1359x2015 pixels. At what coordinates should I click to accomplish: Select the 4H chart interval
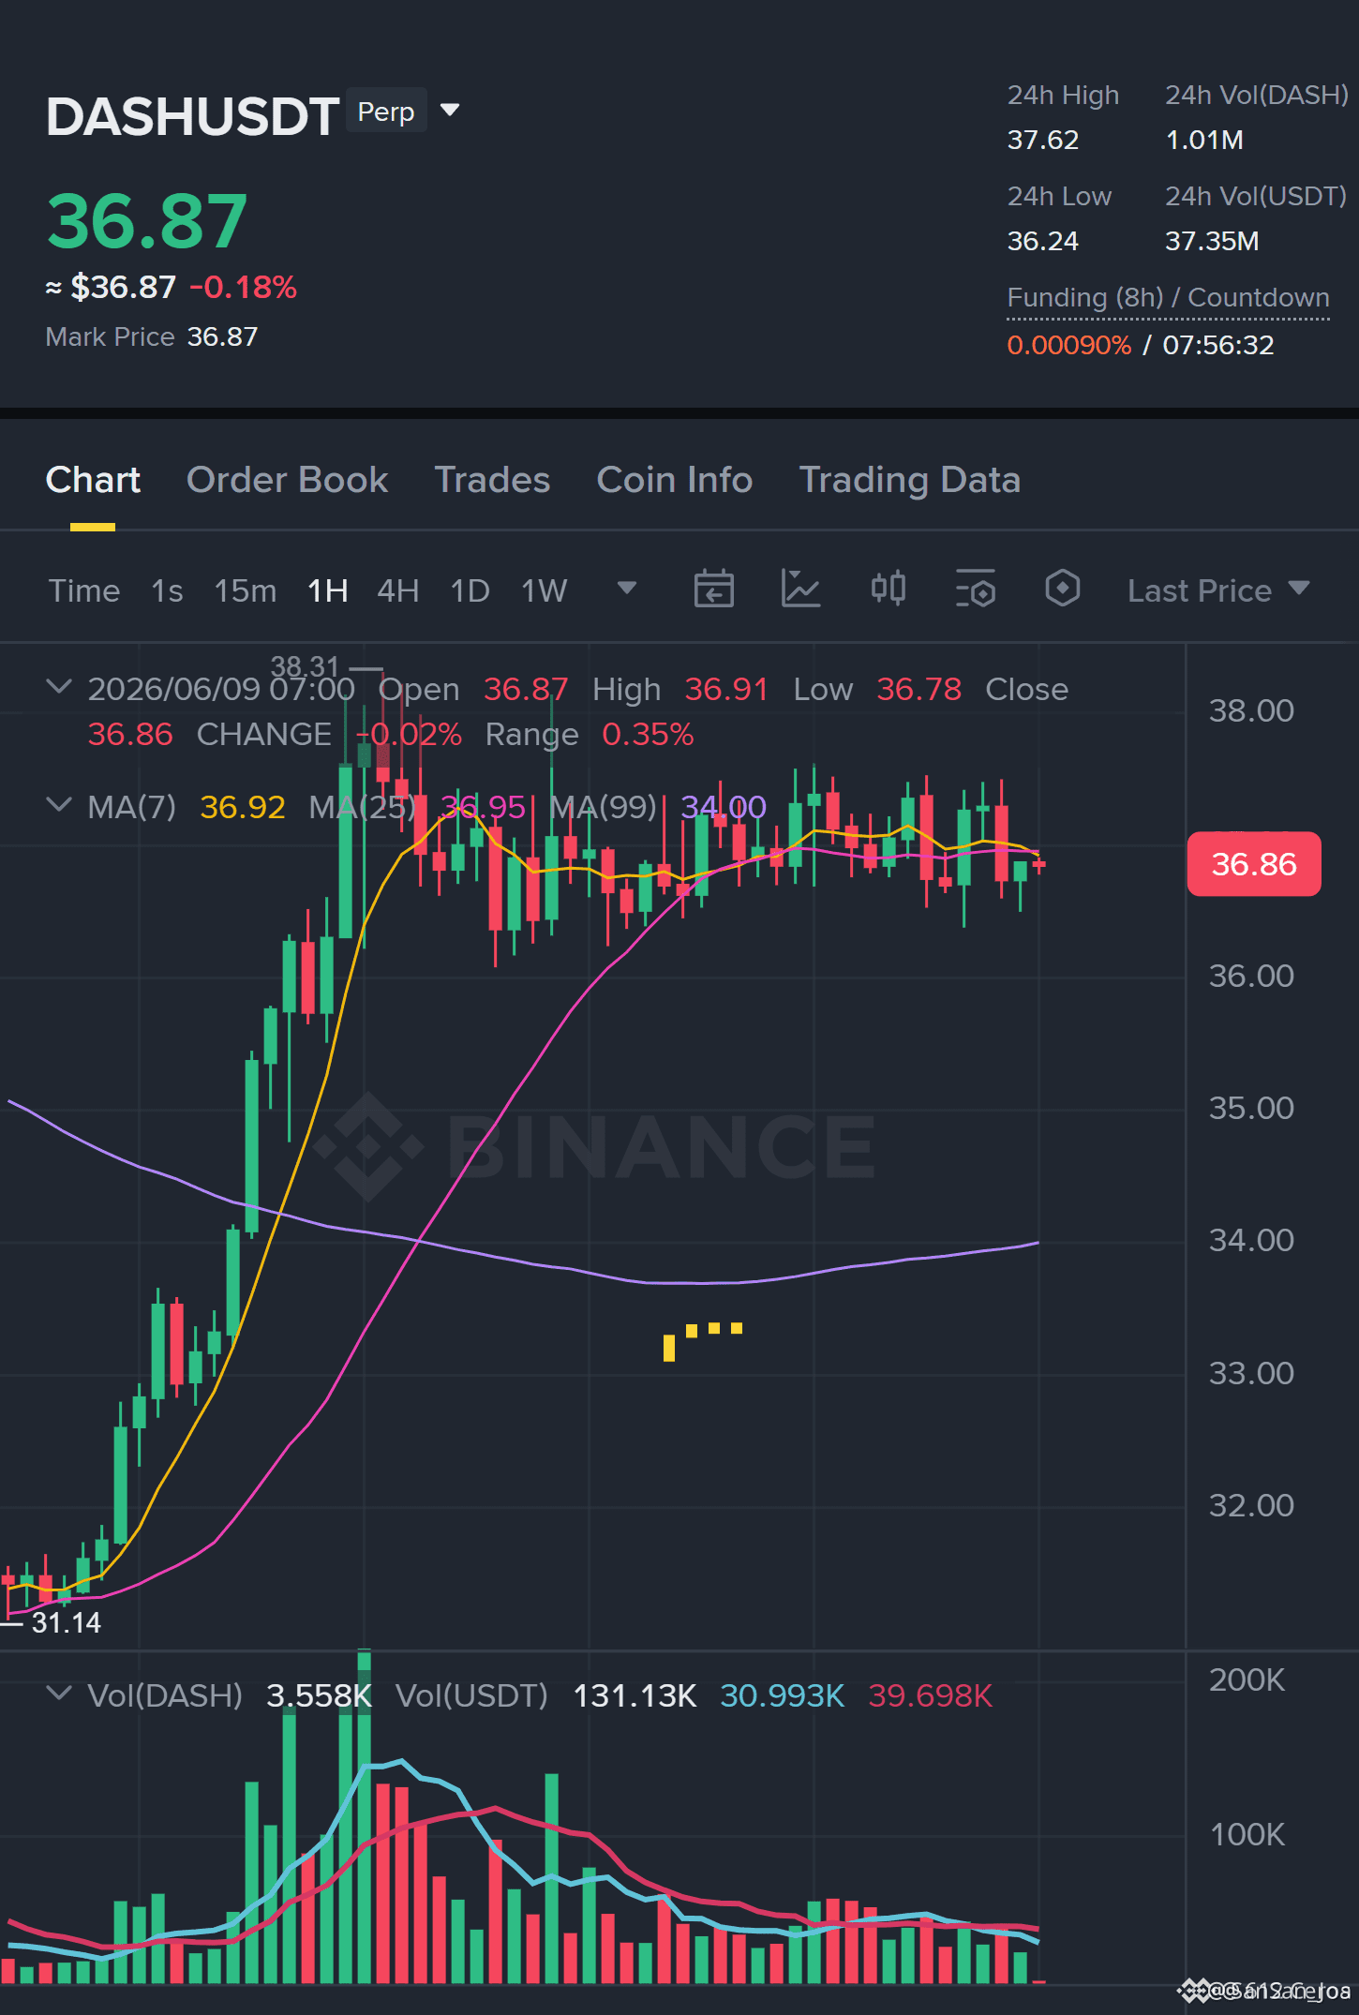point(398,590)
